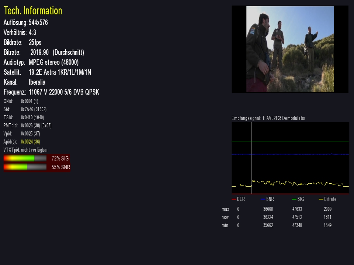Click the min SNR value 35662
This screenshot has width=354, height=265.
pyautogui.click(x=268, y=225)
